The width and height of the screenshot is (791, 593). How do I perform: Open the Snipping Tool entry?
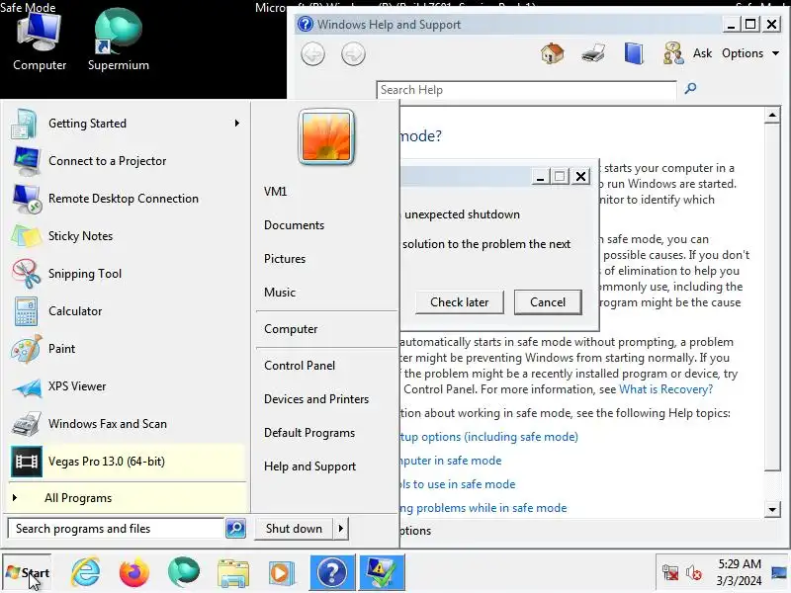click(127, 274)
